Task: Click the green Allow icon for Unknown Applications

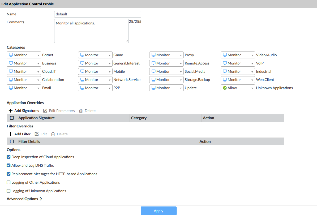Action: (x=225, y=88)
